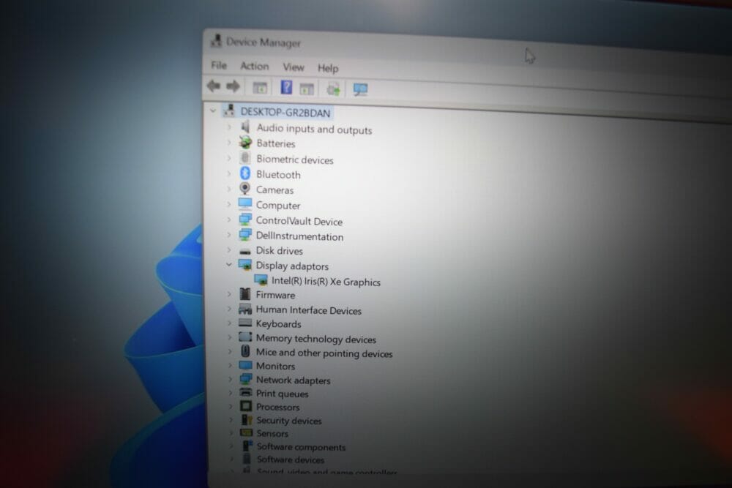Click the webcam icon next to Cameras
Screen dimensions: 732x488
tap(245, 189)
